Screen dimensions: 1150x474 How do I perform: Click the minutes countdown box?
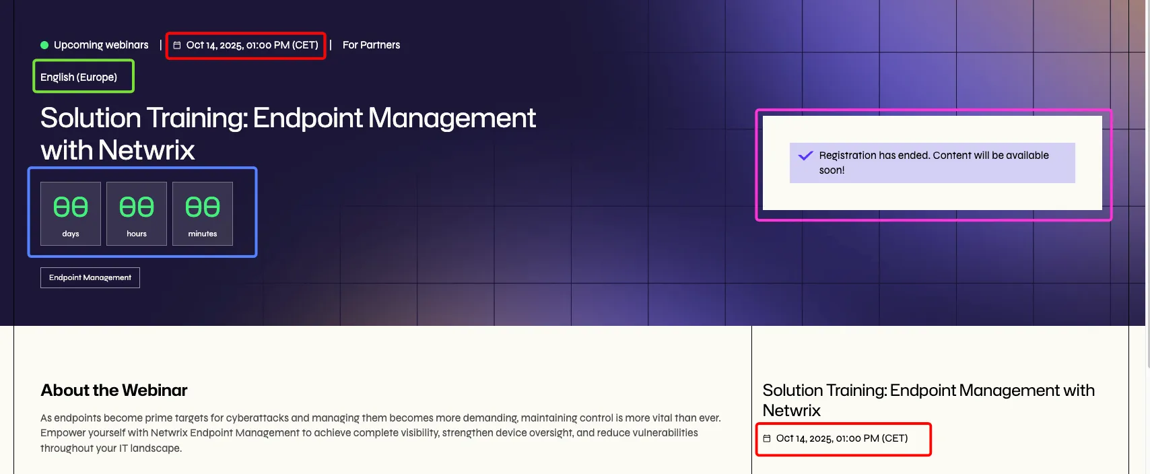203,213
